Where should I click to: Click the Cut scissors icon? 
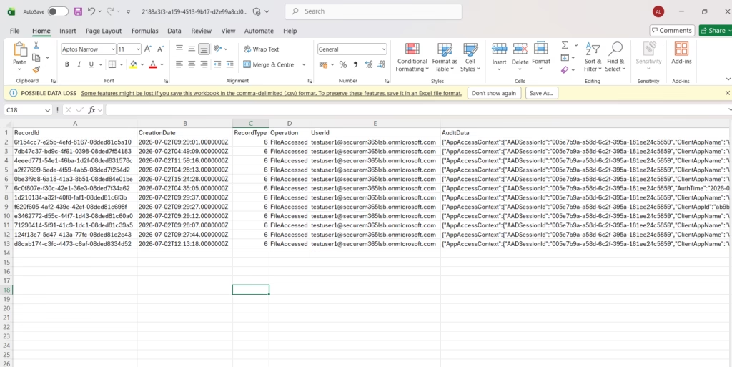(36, 46)
